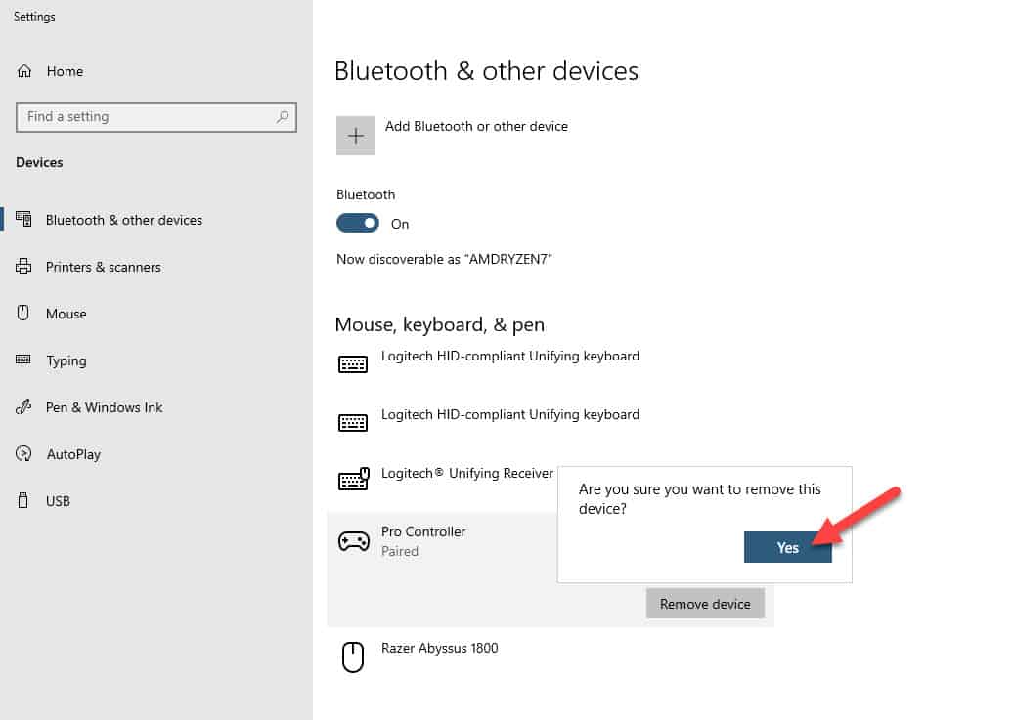Open the Settings back navigation area
This screenshot has width=1014, height=720.
click(x=33, y=16)
